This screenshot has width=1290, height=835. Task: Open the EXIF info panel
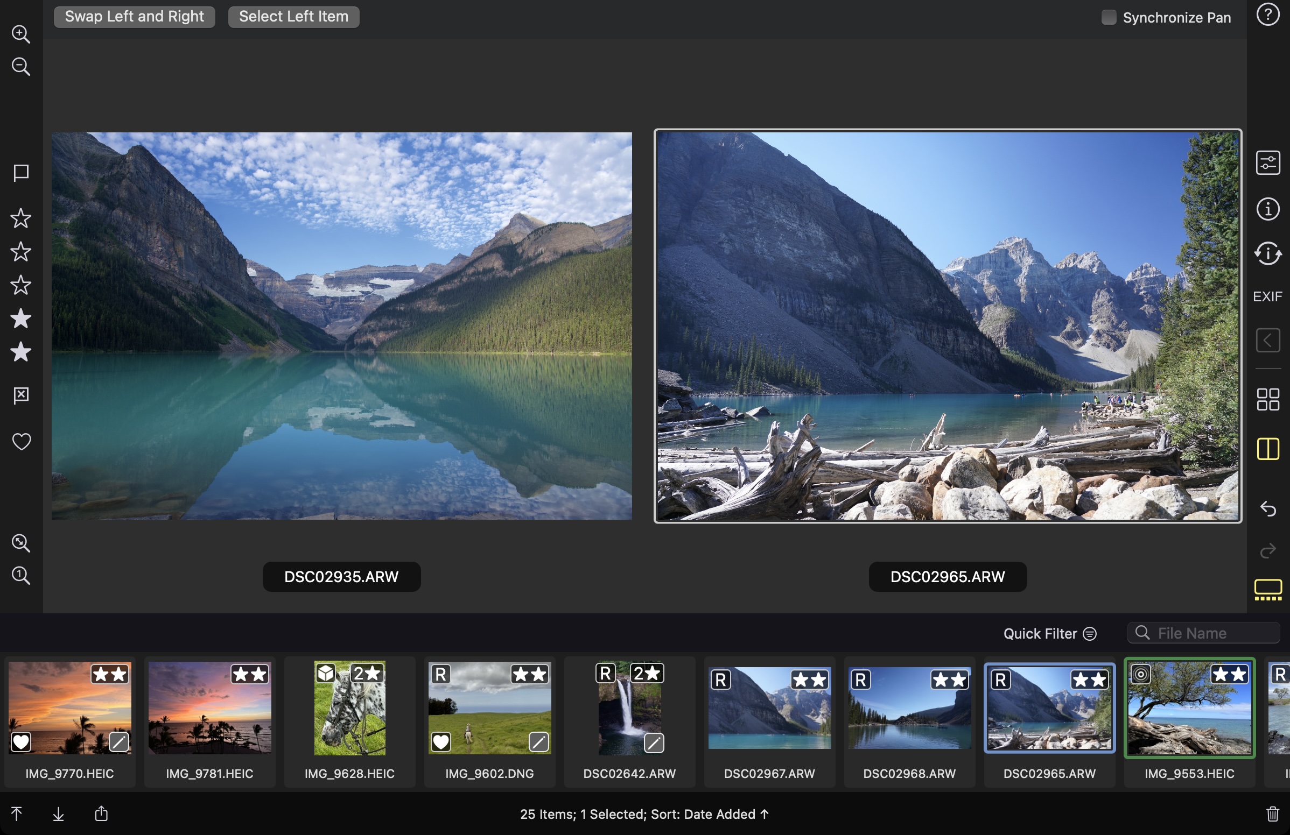coord(1267,296)
